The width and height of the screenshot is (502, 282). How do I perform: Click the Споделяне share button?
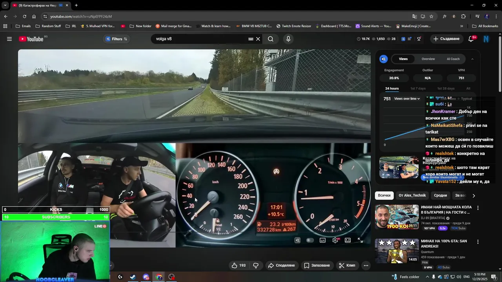coord(282,265)
